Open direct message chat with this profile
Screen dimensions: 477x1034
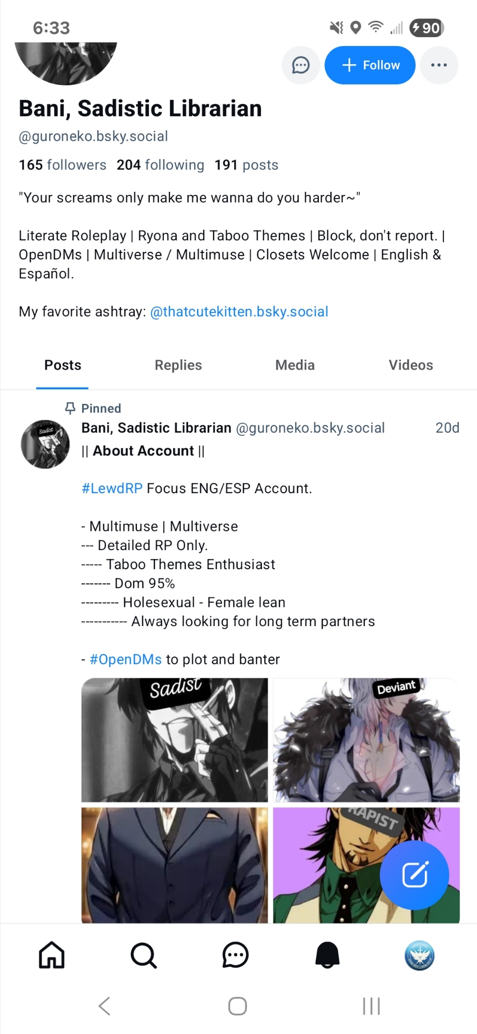click(301, 65)
